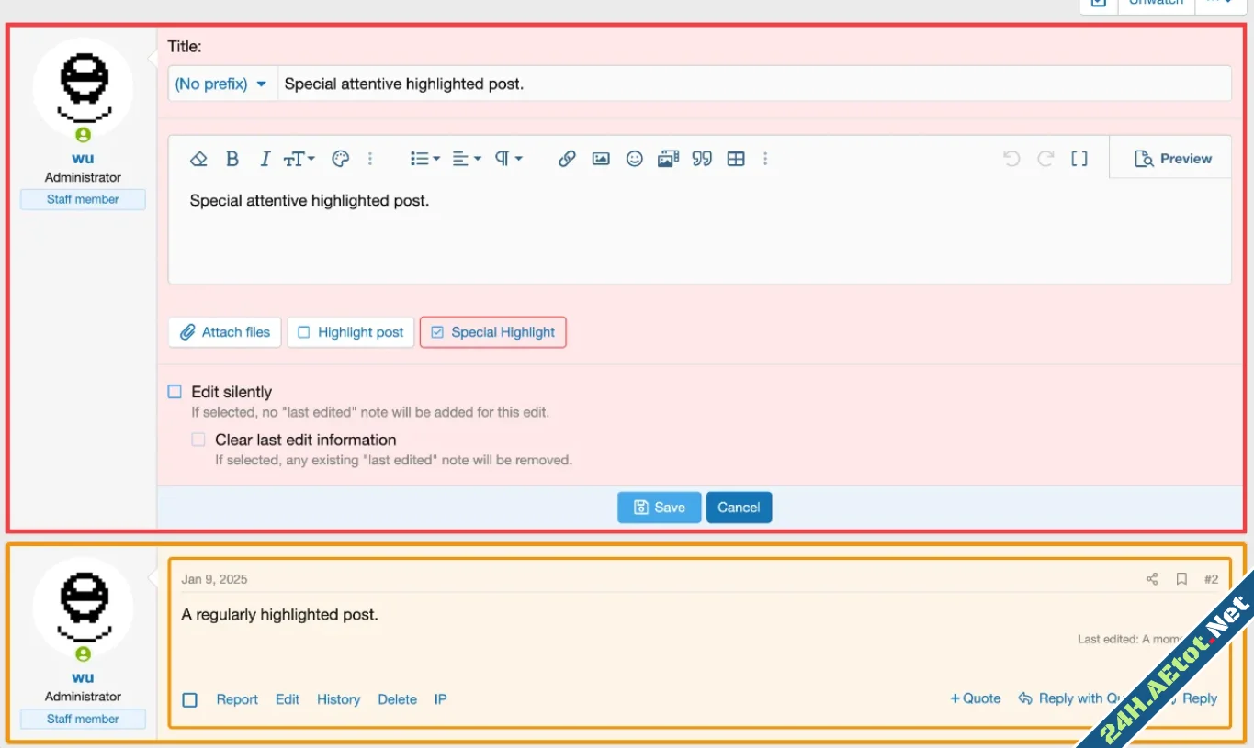The image size is (1254, 748).
Task: Open the (No prefix) dropdown
Action: click(221, 84)
